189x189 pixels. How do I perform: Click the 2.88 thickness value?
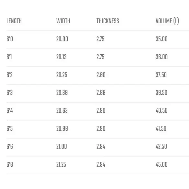click(x=101, y=93)
